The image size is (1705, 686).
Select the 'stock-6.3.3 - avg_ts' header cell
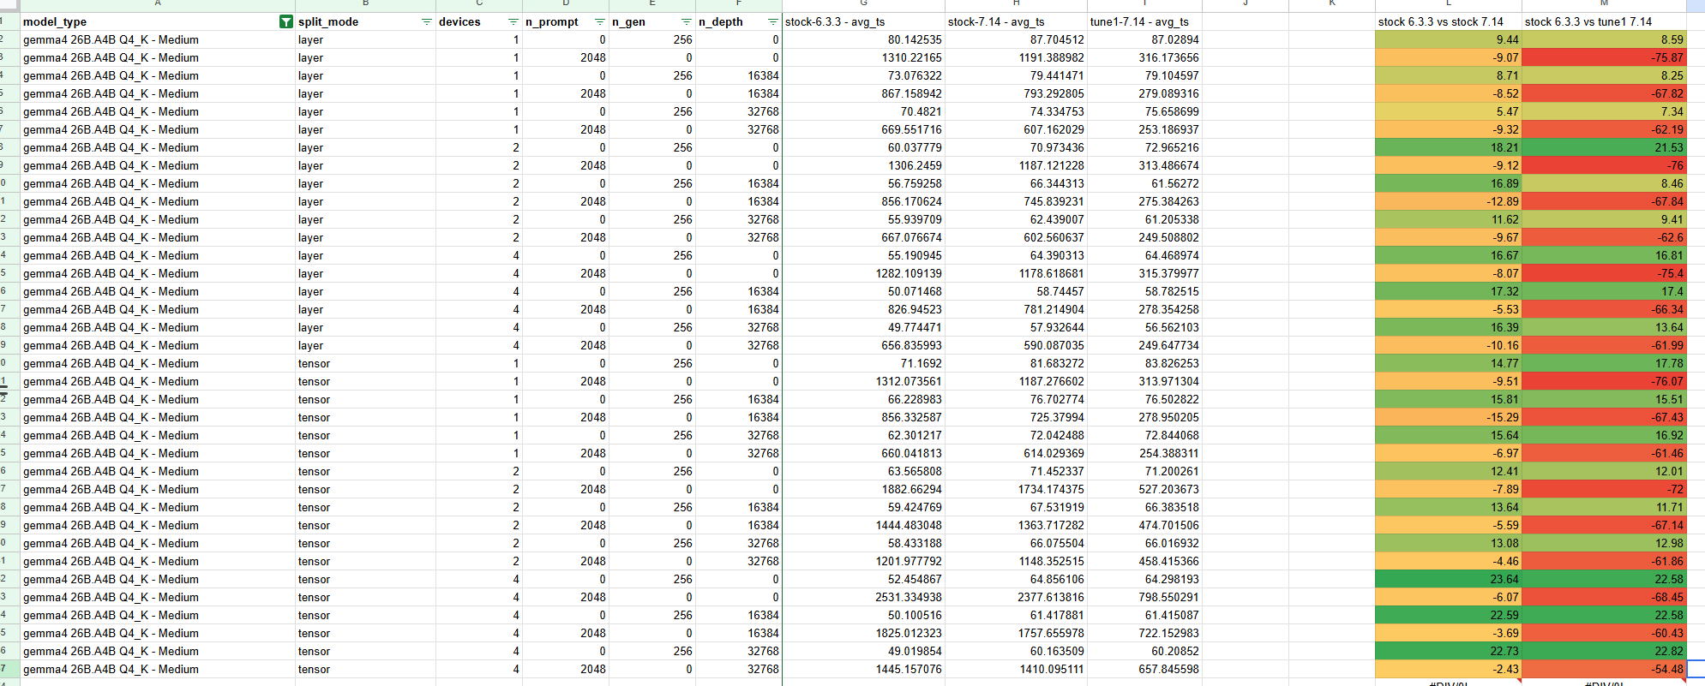(863, 21)
